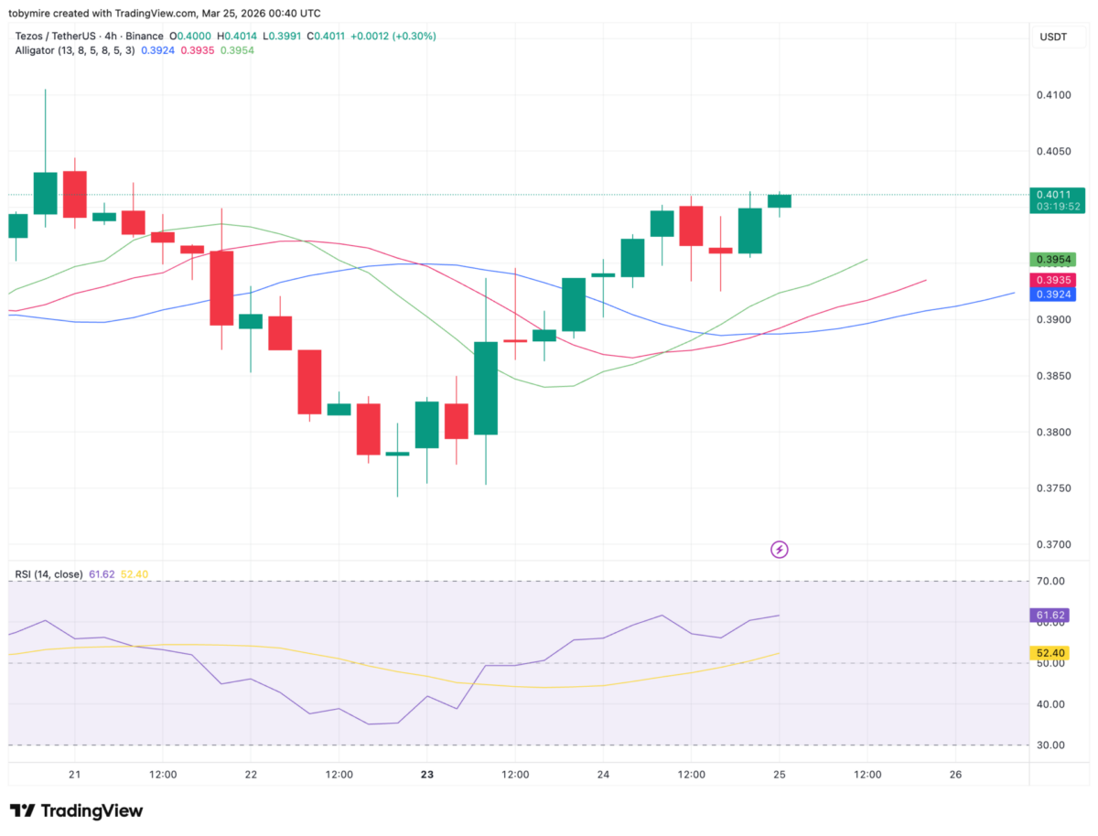
Task: Select the green 0.3954 Alligator price tag
Action: tap(1058, 261)
